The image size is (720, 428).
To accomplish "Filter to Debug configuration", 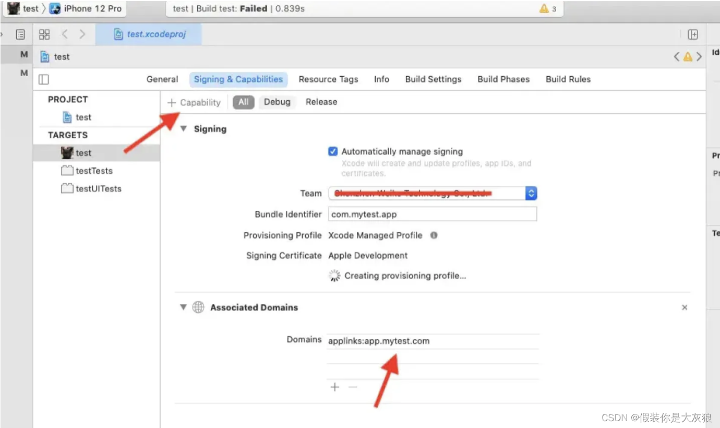I will tap(277, 102).
